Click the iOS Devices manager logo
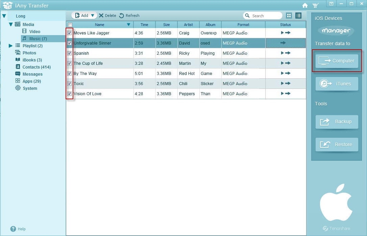The height and width of the screenshot is (236, 367). point(336,31)
